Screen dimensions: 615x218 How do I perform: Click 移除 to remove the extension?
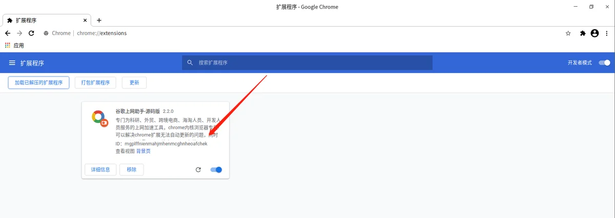point(132,170)
